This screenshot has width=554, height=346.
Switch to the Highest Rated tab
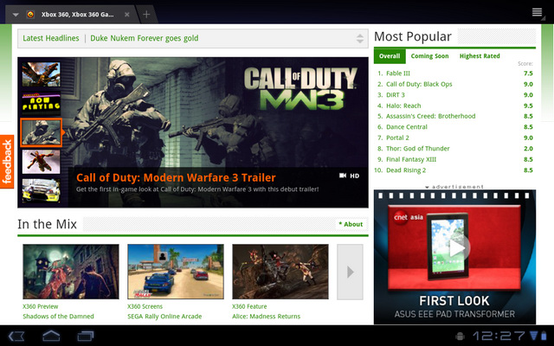(480, 55)
